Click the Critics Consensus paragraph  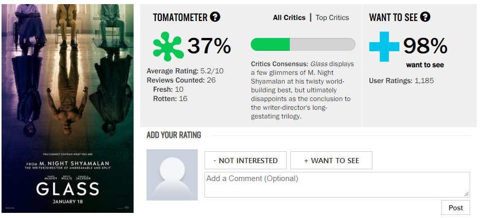303,90
